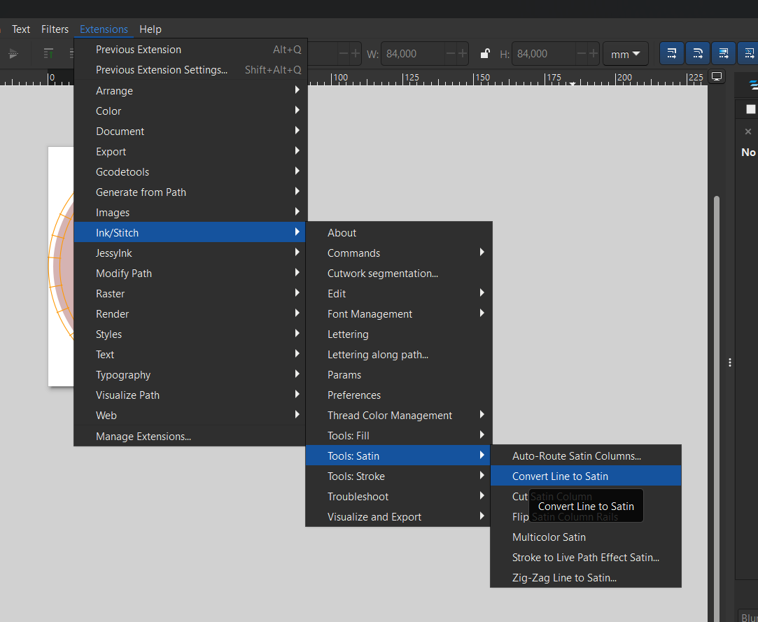
Task: Open the Troubleshoot submenu
Action: click(399, 497)
